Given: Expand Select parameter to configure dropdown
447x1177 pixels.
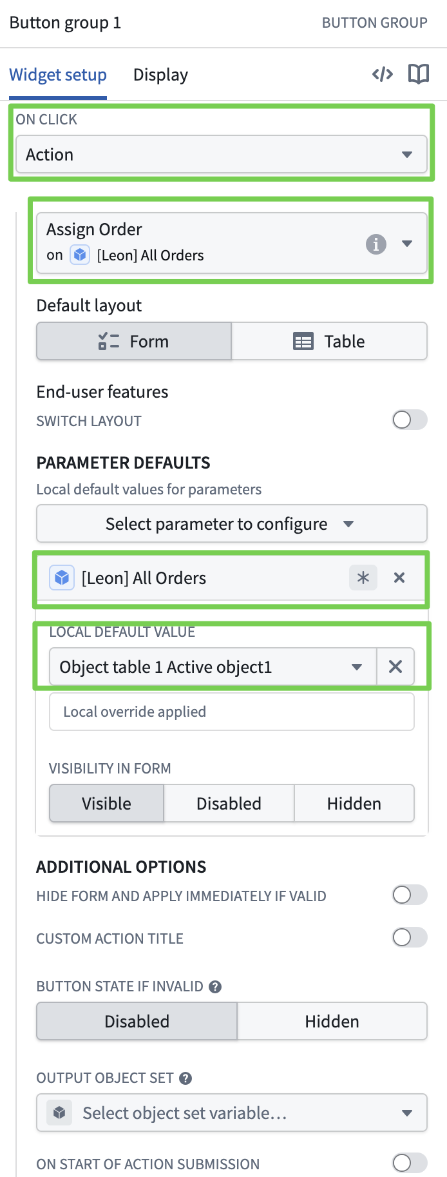Looking at the screenshot, I should tap(231, 524).
